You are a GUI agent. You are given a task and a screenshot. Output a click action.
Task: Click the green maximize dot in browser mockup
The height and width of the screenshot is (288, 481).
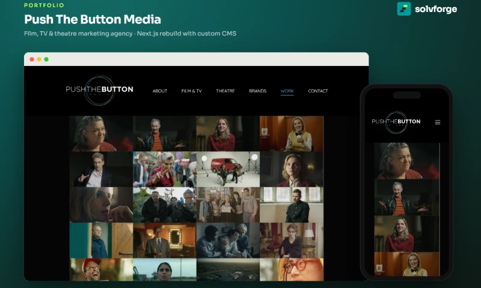[46, 59]
